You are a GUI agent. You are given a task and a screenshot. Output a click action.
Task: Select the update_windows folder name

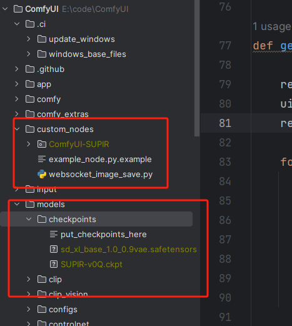click(x=82, y=39)
